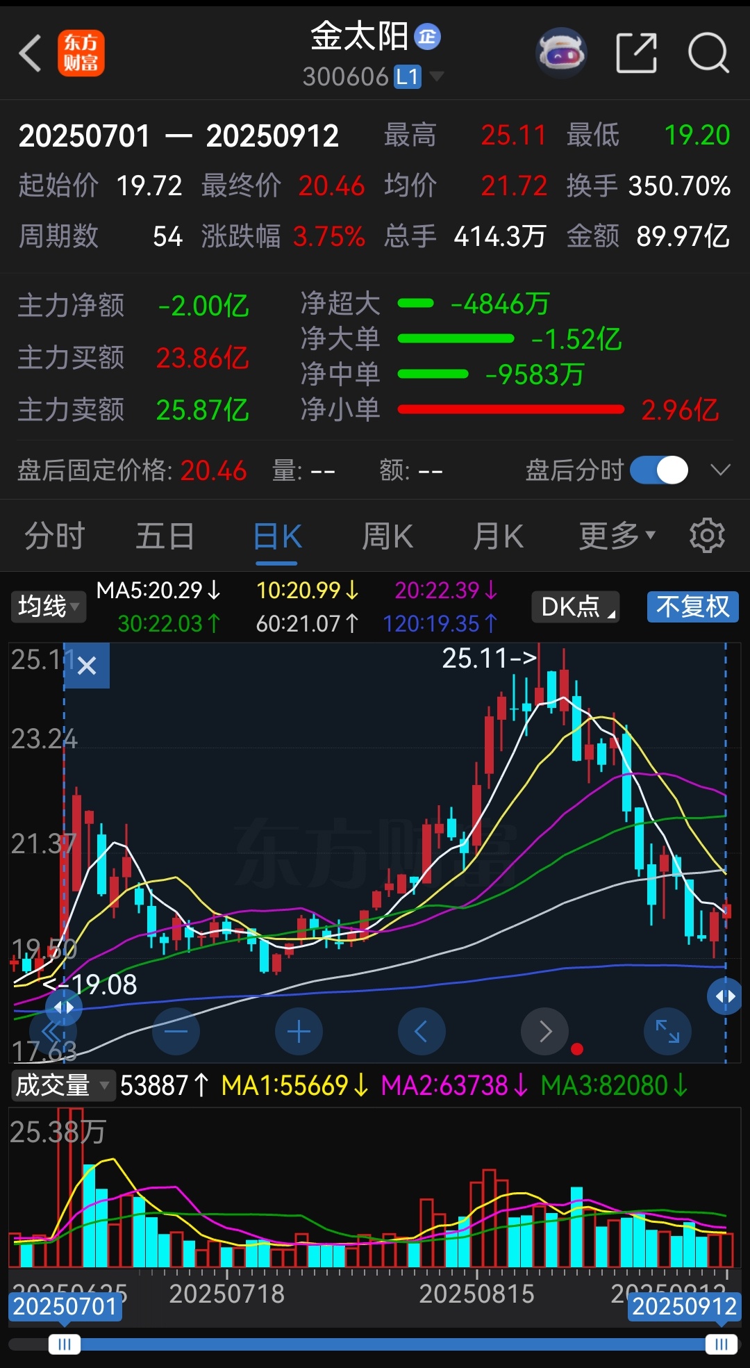Tap the <-19.08 low point annotation
Image resolution: width=750 pixels, height=1368 pixels.
tap(90, 984)
